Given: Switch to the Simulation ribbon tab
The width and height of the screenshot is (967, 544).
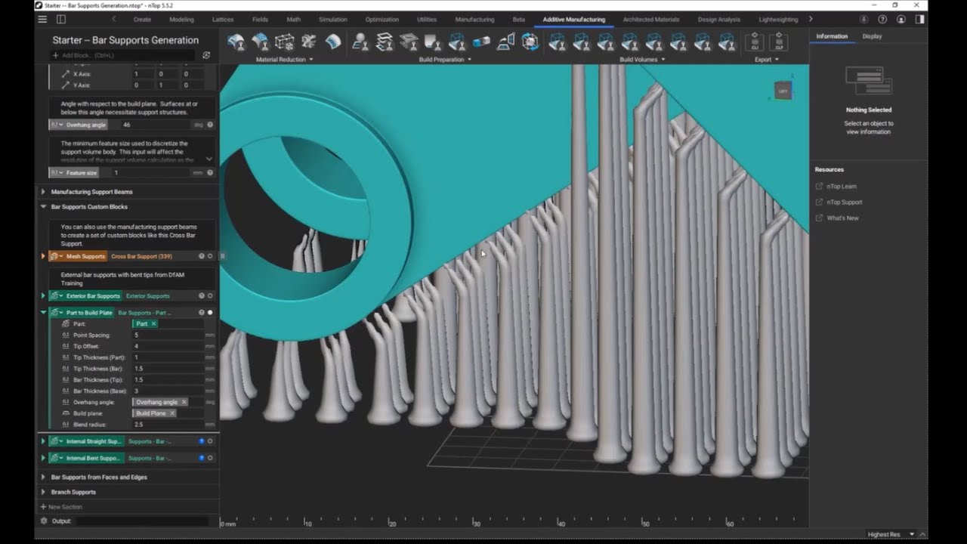Looking at the screenshot, I should [332, 19].
